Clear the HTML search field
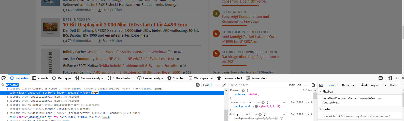The image size is (404, 121). point(197,85)
